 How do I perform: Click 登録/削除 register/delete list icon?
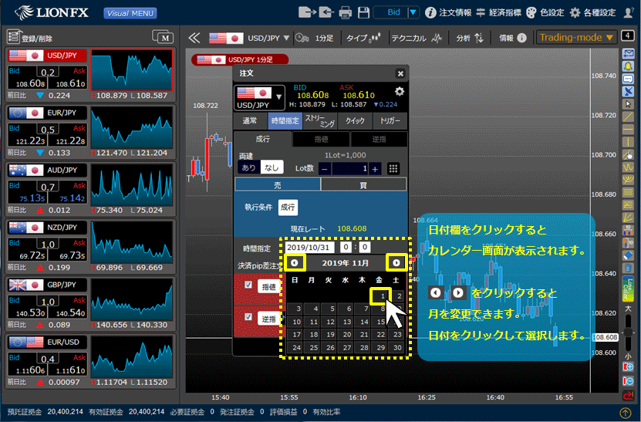click(x=30, y=37)
